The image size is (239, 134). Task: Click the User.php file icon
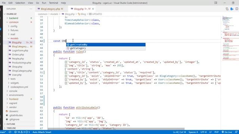coord(10,75)
